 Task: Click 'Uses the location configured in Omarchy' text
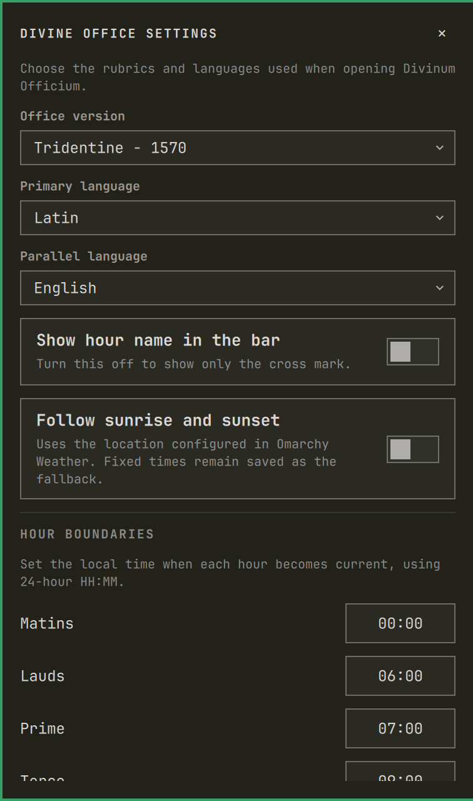click(186, 462)
